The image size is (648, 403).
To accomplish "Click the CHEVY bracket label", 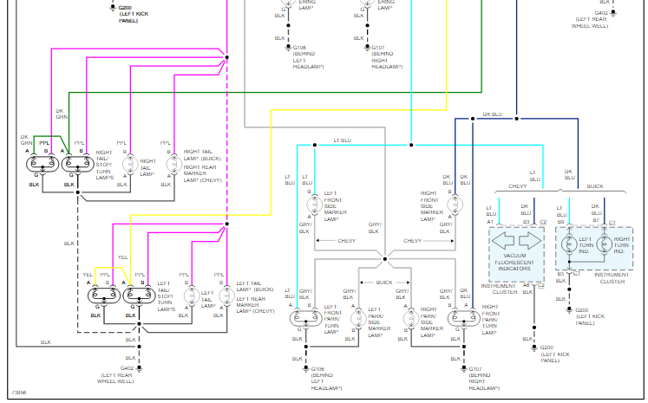I will [x=517, y=186].
